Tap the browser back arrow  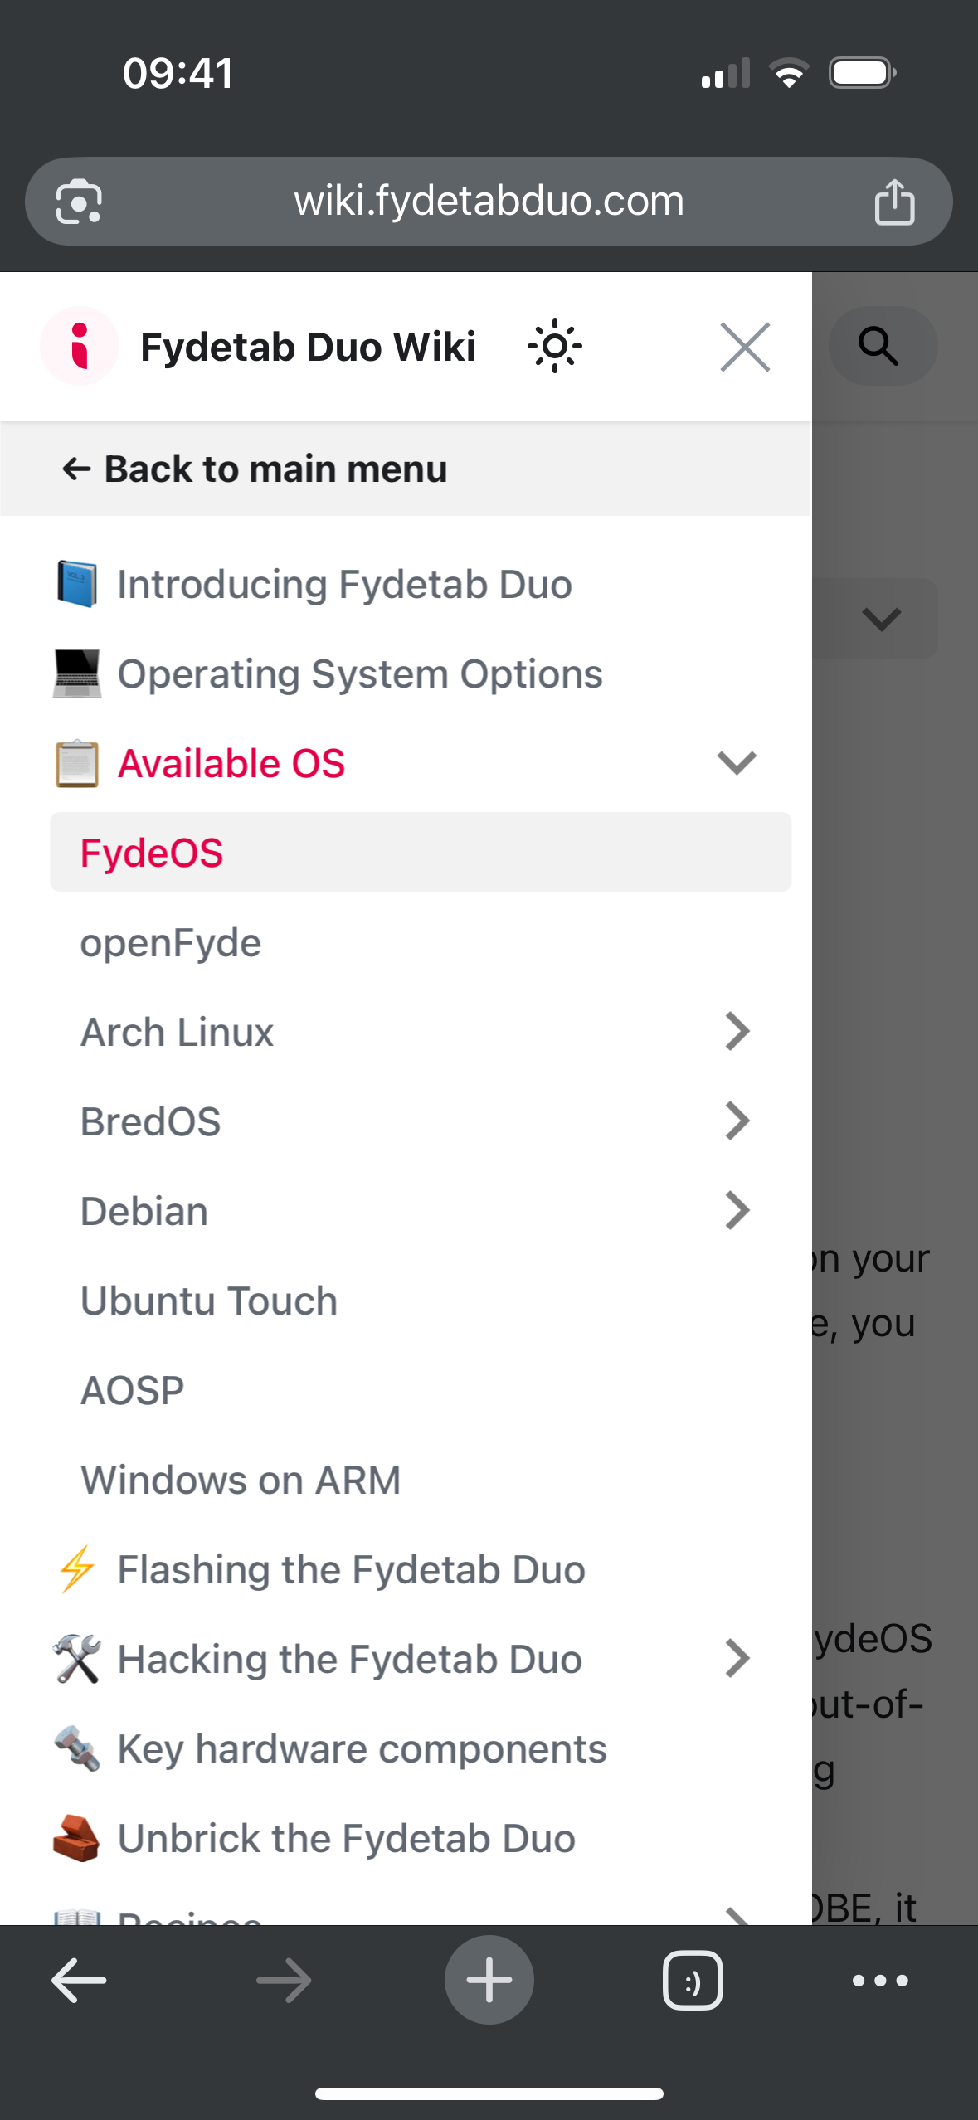79,1981
